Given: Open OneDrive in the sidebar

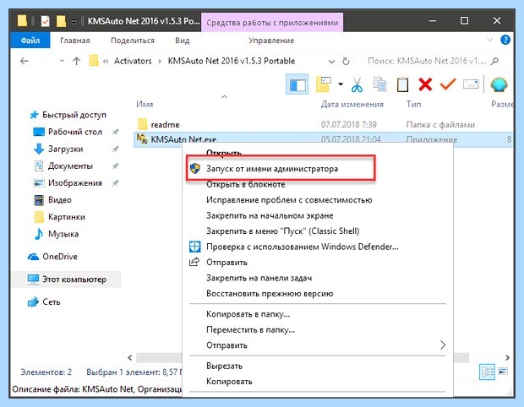Looking at the screenshot, I should pos(59,257).
